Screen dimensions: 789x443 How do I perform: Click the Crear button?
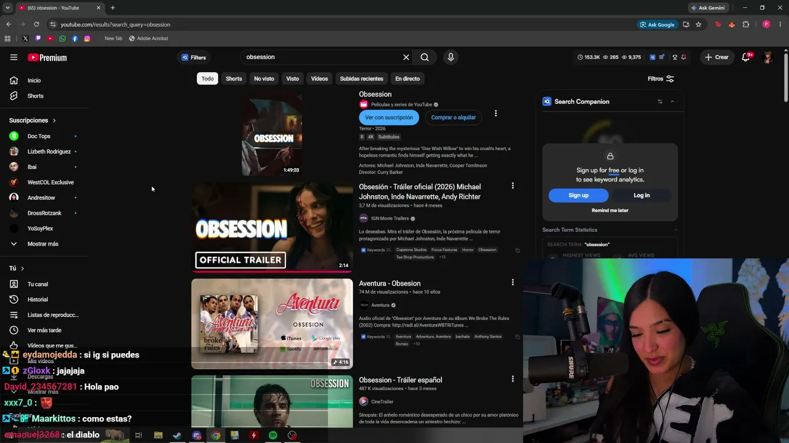click(x=717, y=57)
